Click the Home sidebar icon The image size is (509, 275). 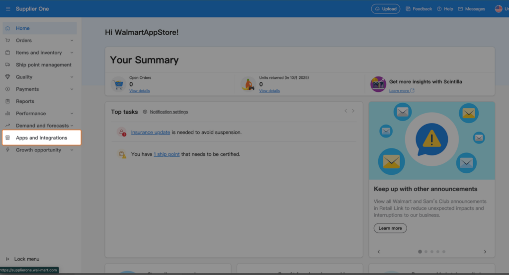[8, 28]
